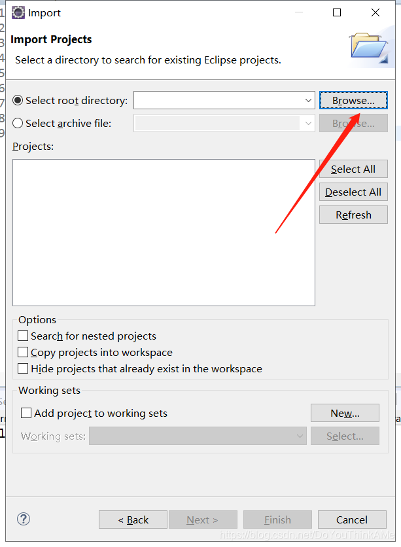Select the 'Select root directory' radio button
This screenshot has width=401, height=547.
coord(18,101)
